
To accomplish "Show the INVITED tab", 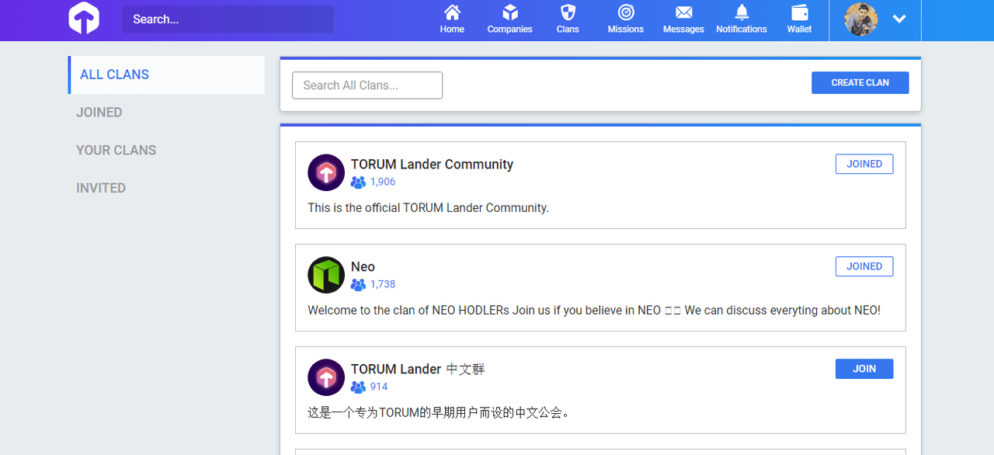I will 101,188.
